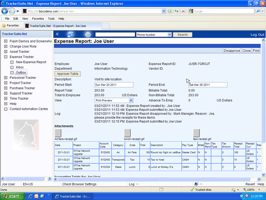Click the small monitor icon in bottom bar
266x200 pixels.
point(196,184)
